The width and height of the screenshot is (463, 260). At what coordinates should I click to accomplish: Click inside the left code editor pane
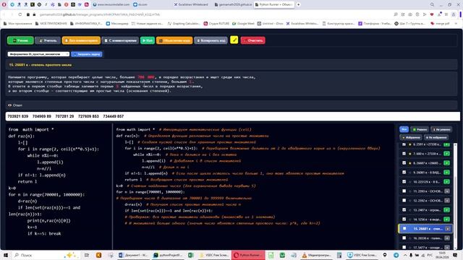pyautogui.click(x=59, y=186)
